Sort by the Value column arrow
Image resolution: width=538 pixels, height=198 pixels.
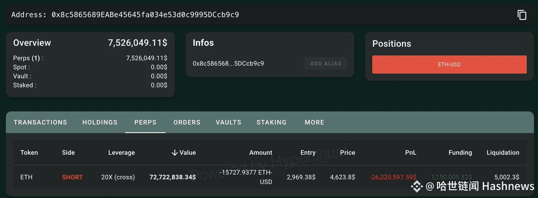click(x=175, y=152)
